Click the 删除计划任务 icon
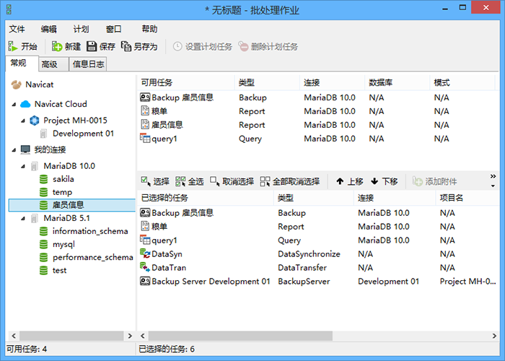Viewport: 505px width, 361px height. tap(243, 46)
